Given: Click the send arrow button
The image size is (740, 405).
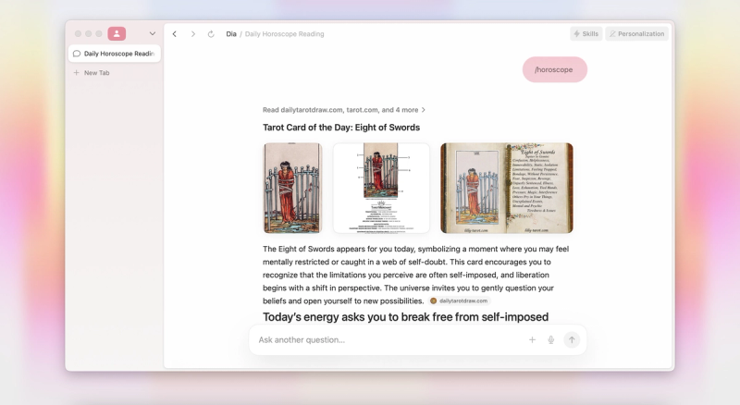Looking at the screenshot, I should click(572, 340).
